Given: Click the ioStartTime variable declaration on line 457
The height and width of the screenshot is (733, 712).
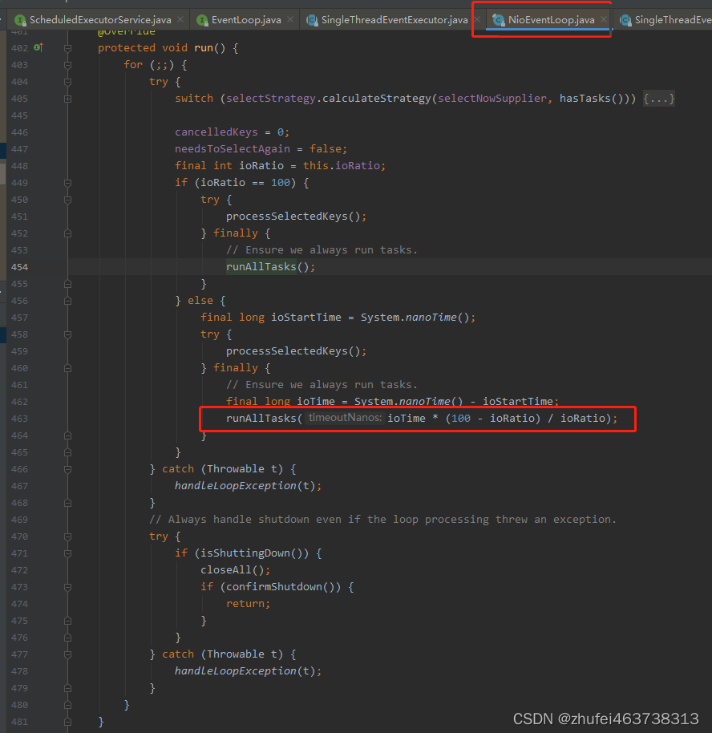Looking at the screenshot, I should (x=306, y=317).
